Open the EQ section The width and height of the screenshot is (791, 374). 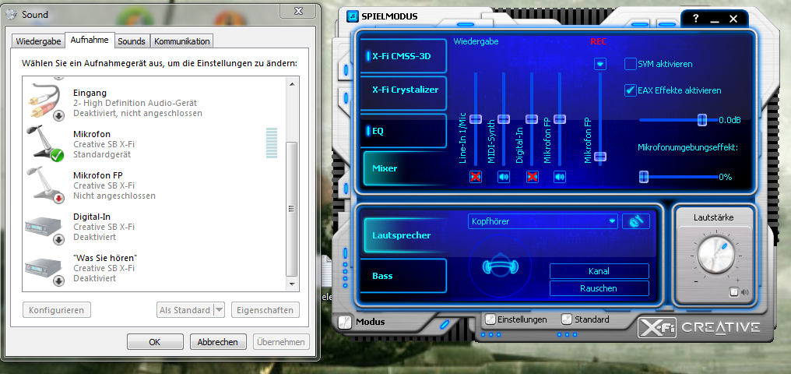tap(405, 131)
